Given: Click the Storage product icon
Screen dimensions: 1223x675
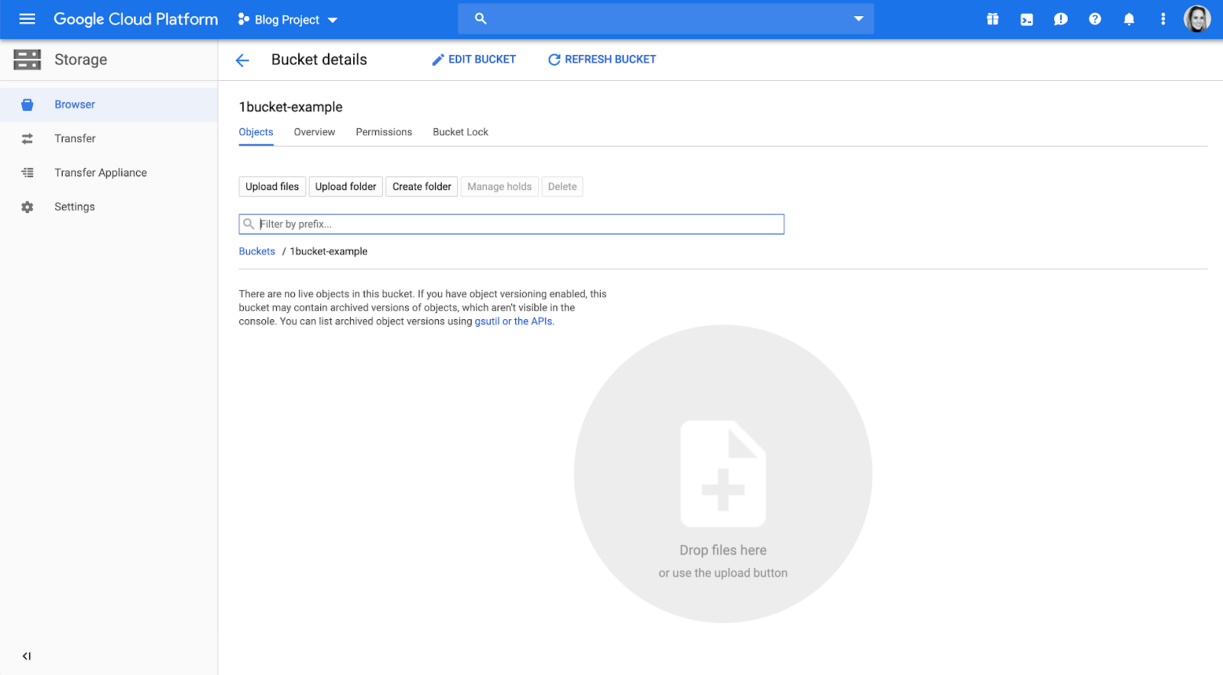Looking at the screenshot, I should 28,60.
